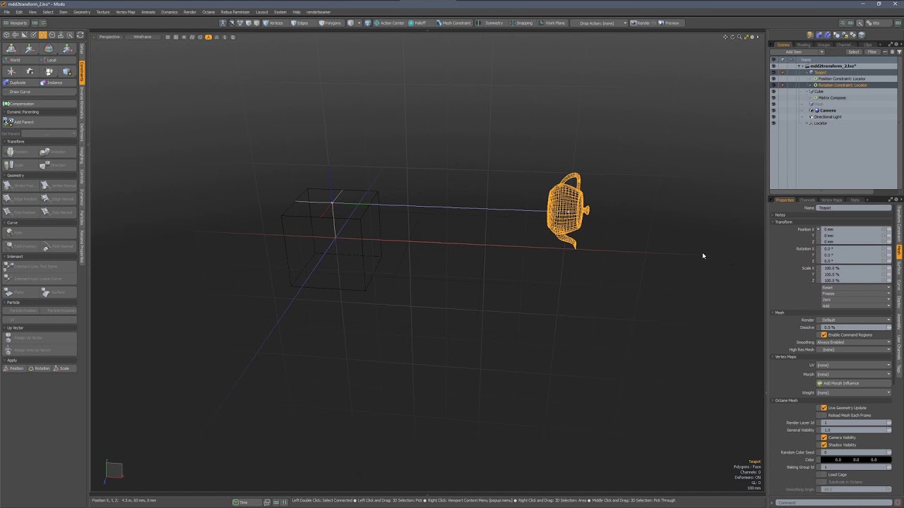The width and height of the screenshot is (904, 508).
Task: Collapse mdd2transform_2.lxo scene tree
Action: (x=799, y=66)
